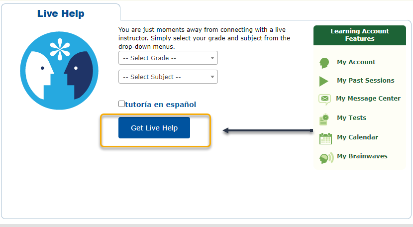This screenshot has width=413, height=227.
Task: Click the My Calendar icon
Action: click(325, 139)
